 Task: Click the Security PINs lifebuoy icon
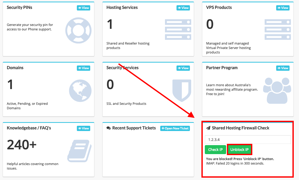pos(78,30)
